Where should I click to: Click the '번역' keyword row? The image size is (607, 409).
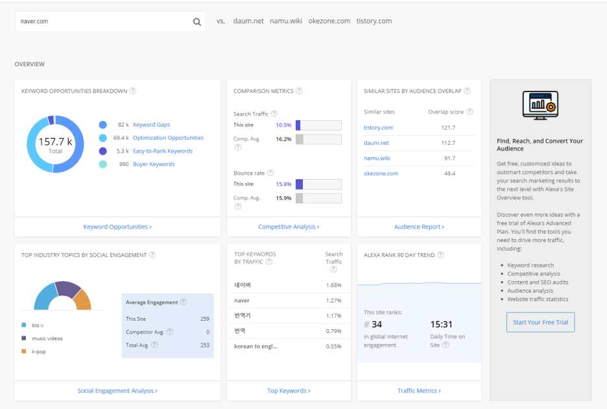pyautogui.click(x=289, y=331)
